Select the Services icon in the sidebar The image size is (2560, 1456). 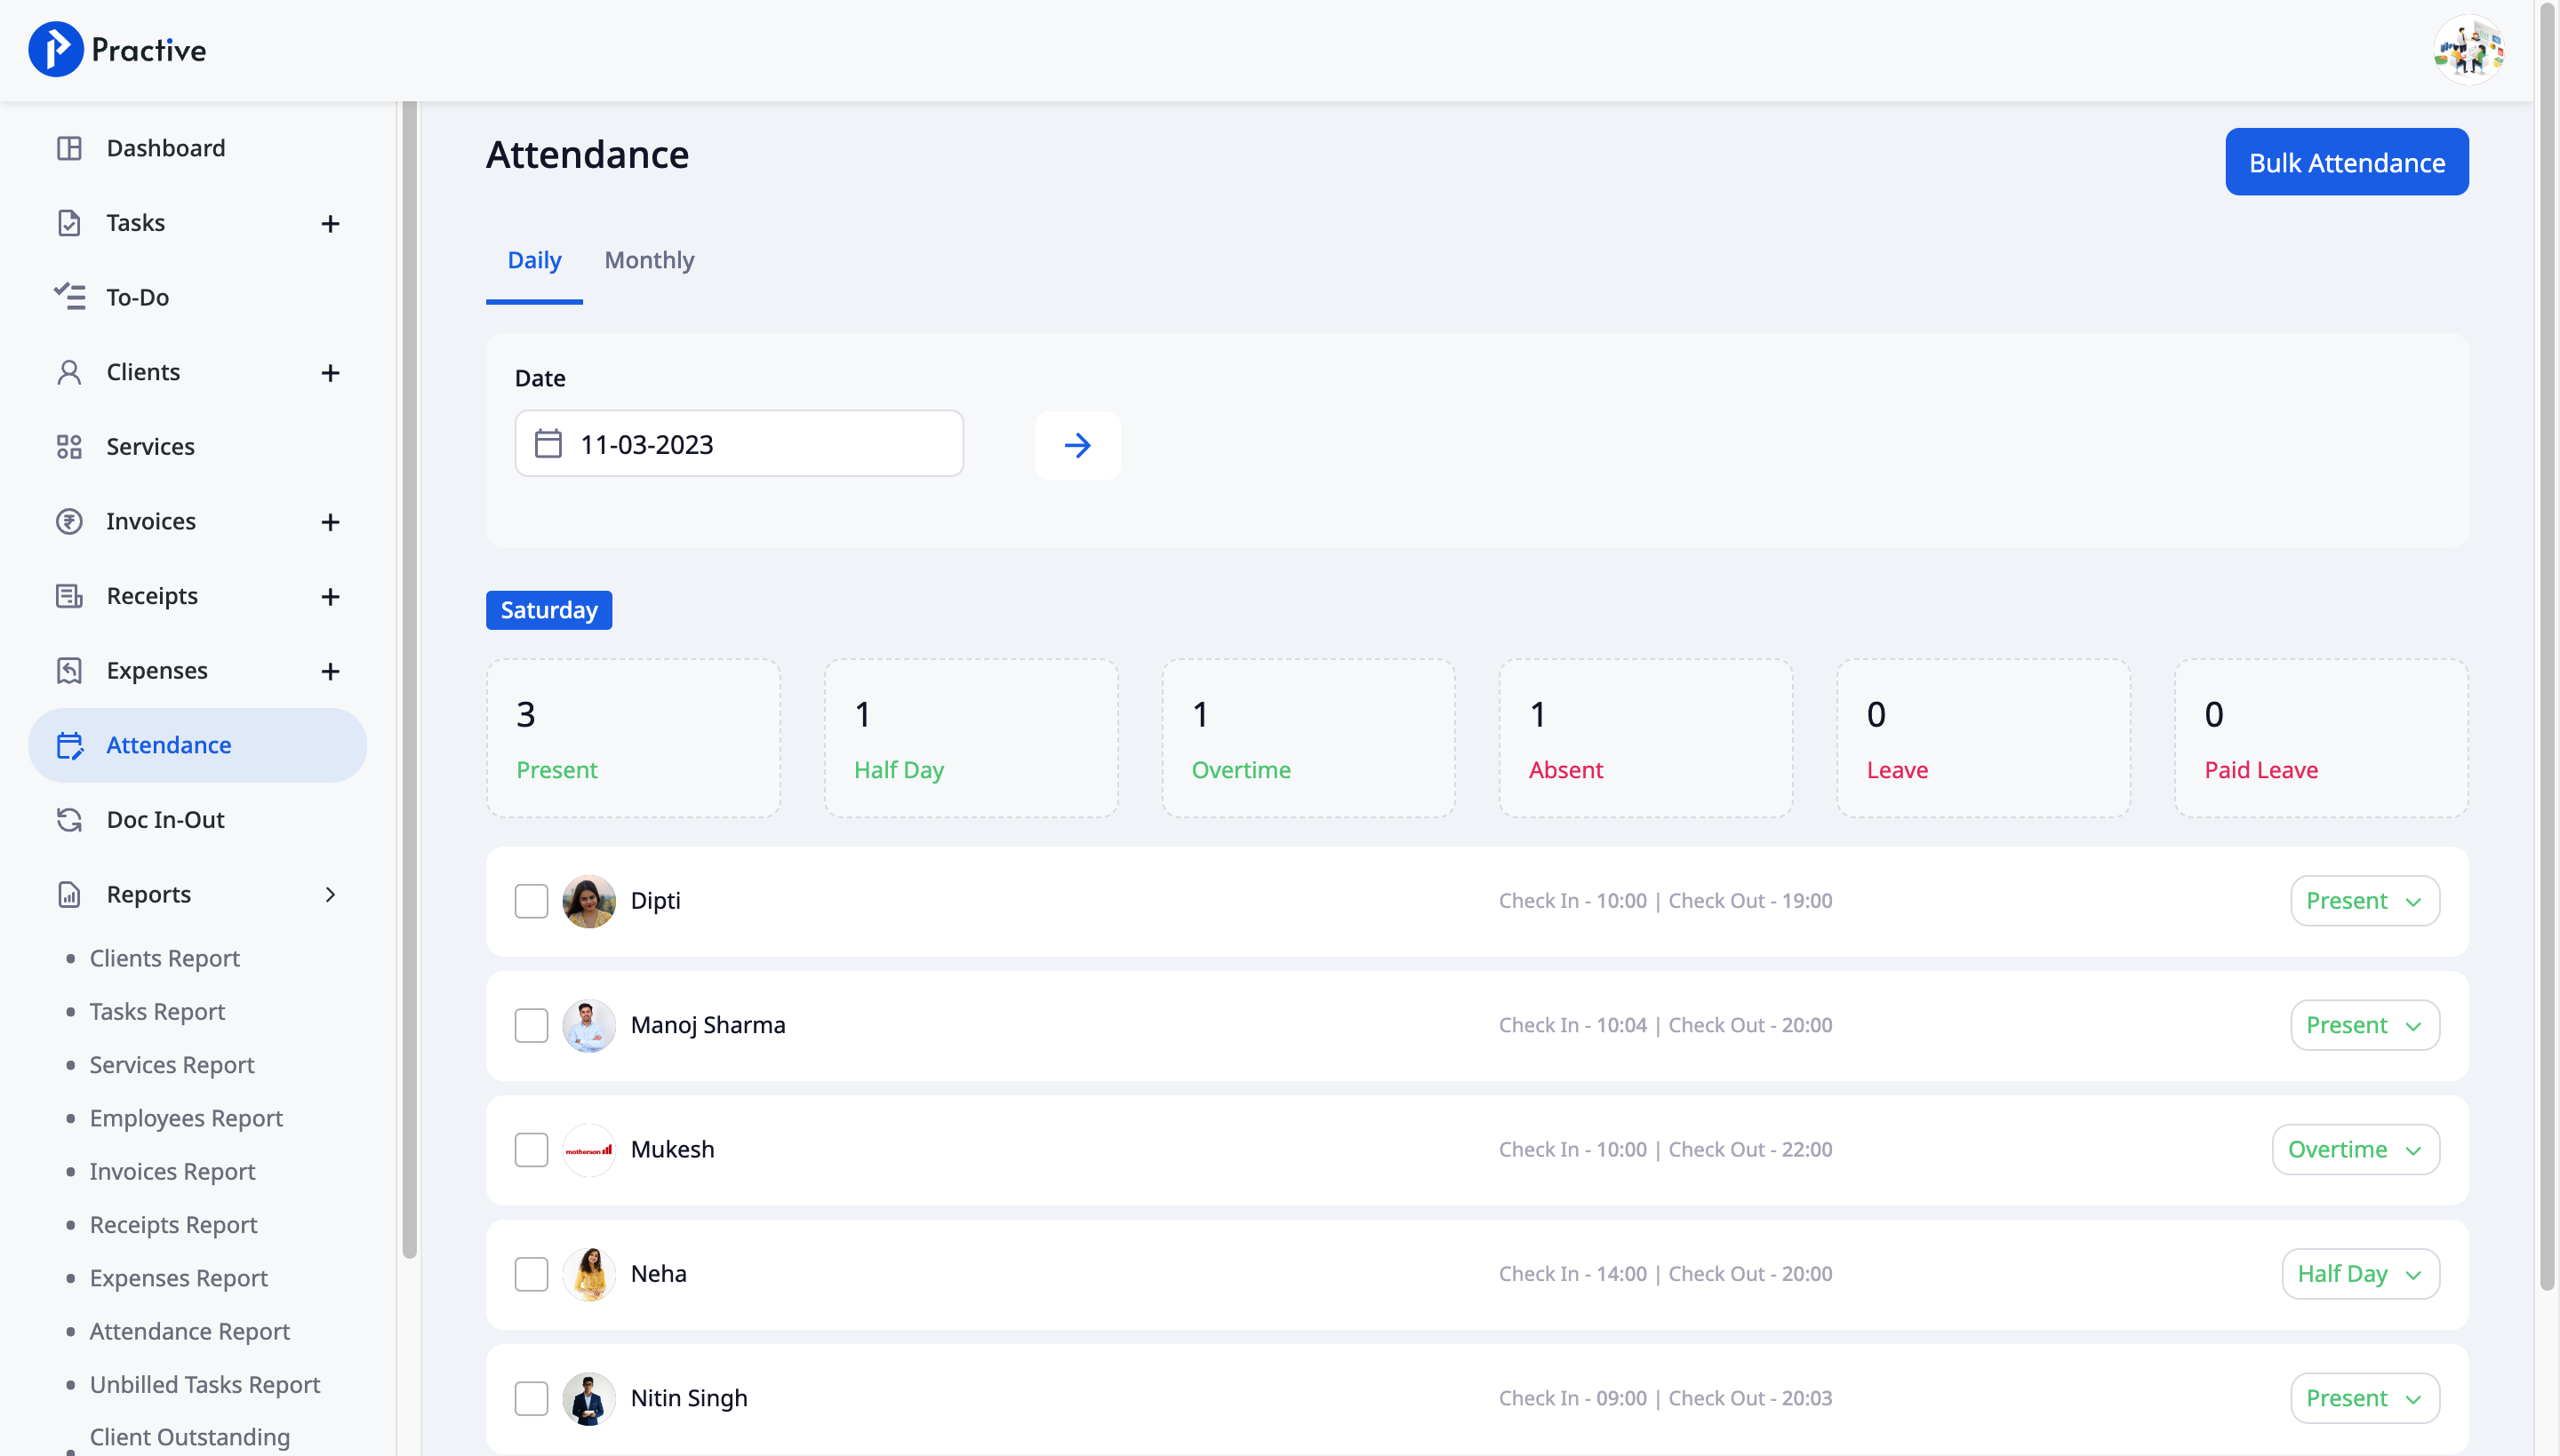pyautogui.click(x=69, y=446)
